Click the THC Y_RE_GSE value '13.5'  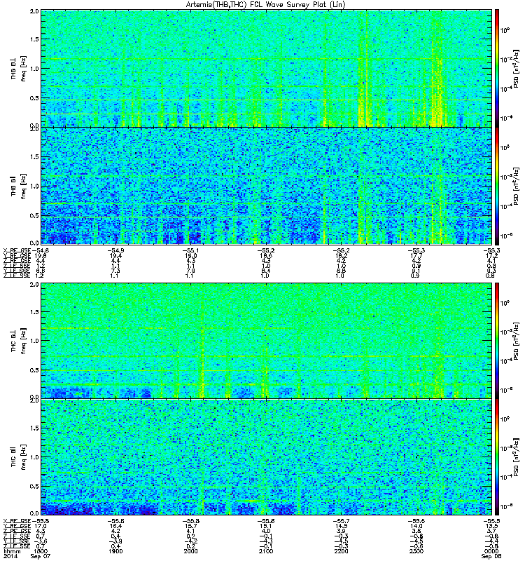491,526
